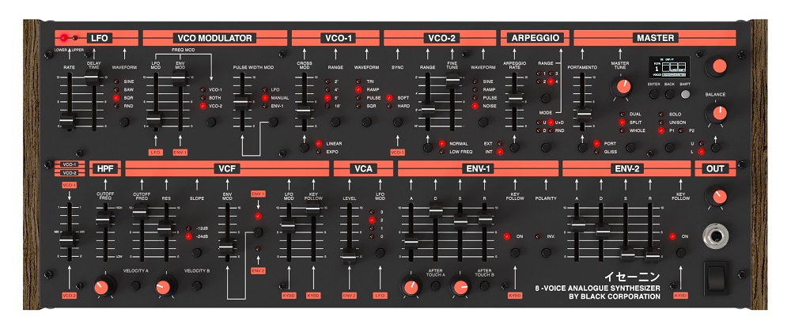Image resolution: width=791 pixels, height=332 pixels.
Task: Click the VCF ENV MOD slider
Action: pyautogui.click(x=227, y=247)
